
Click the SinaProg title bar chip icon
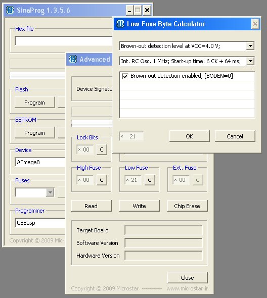coord(10,10)
